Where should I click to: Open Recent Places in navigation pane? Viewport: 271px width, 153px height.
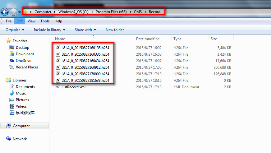tap(27, 67)
